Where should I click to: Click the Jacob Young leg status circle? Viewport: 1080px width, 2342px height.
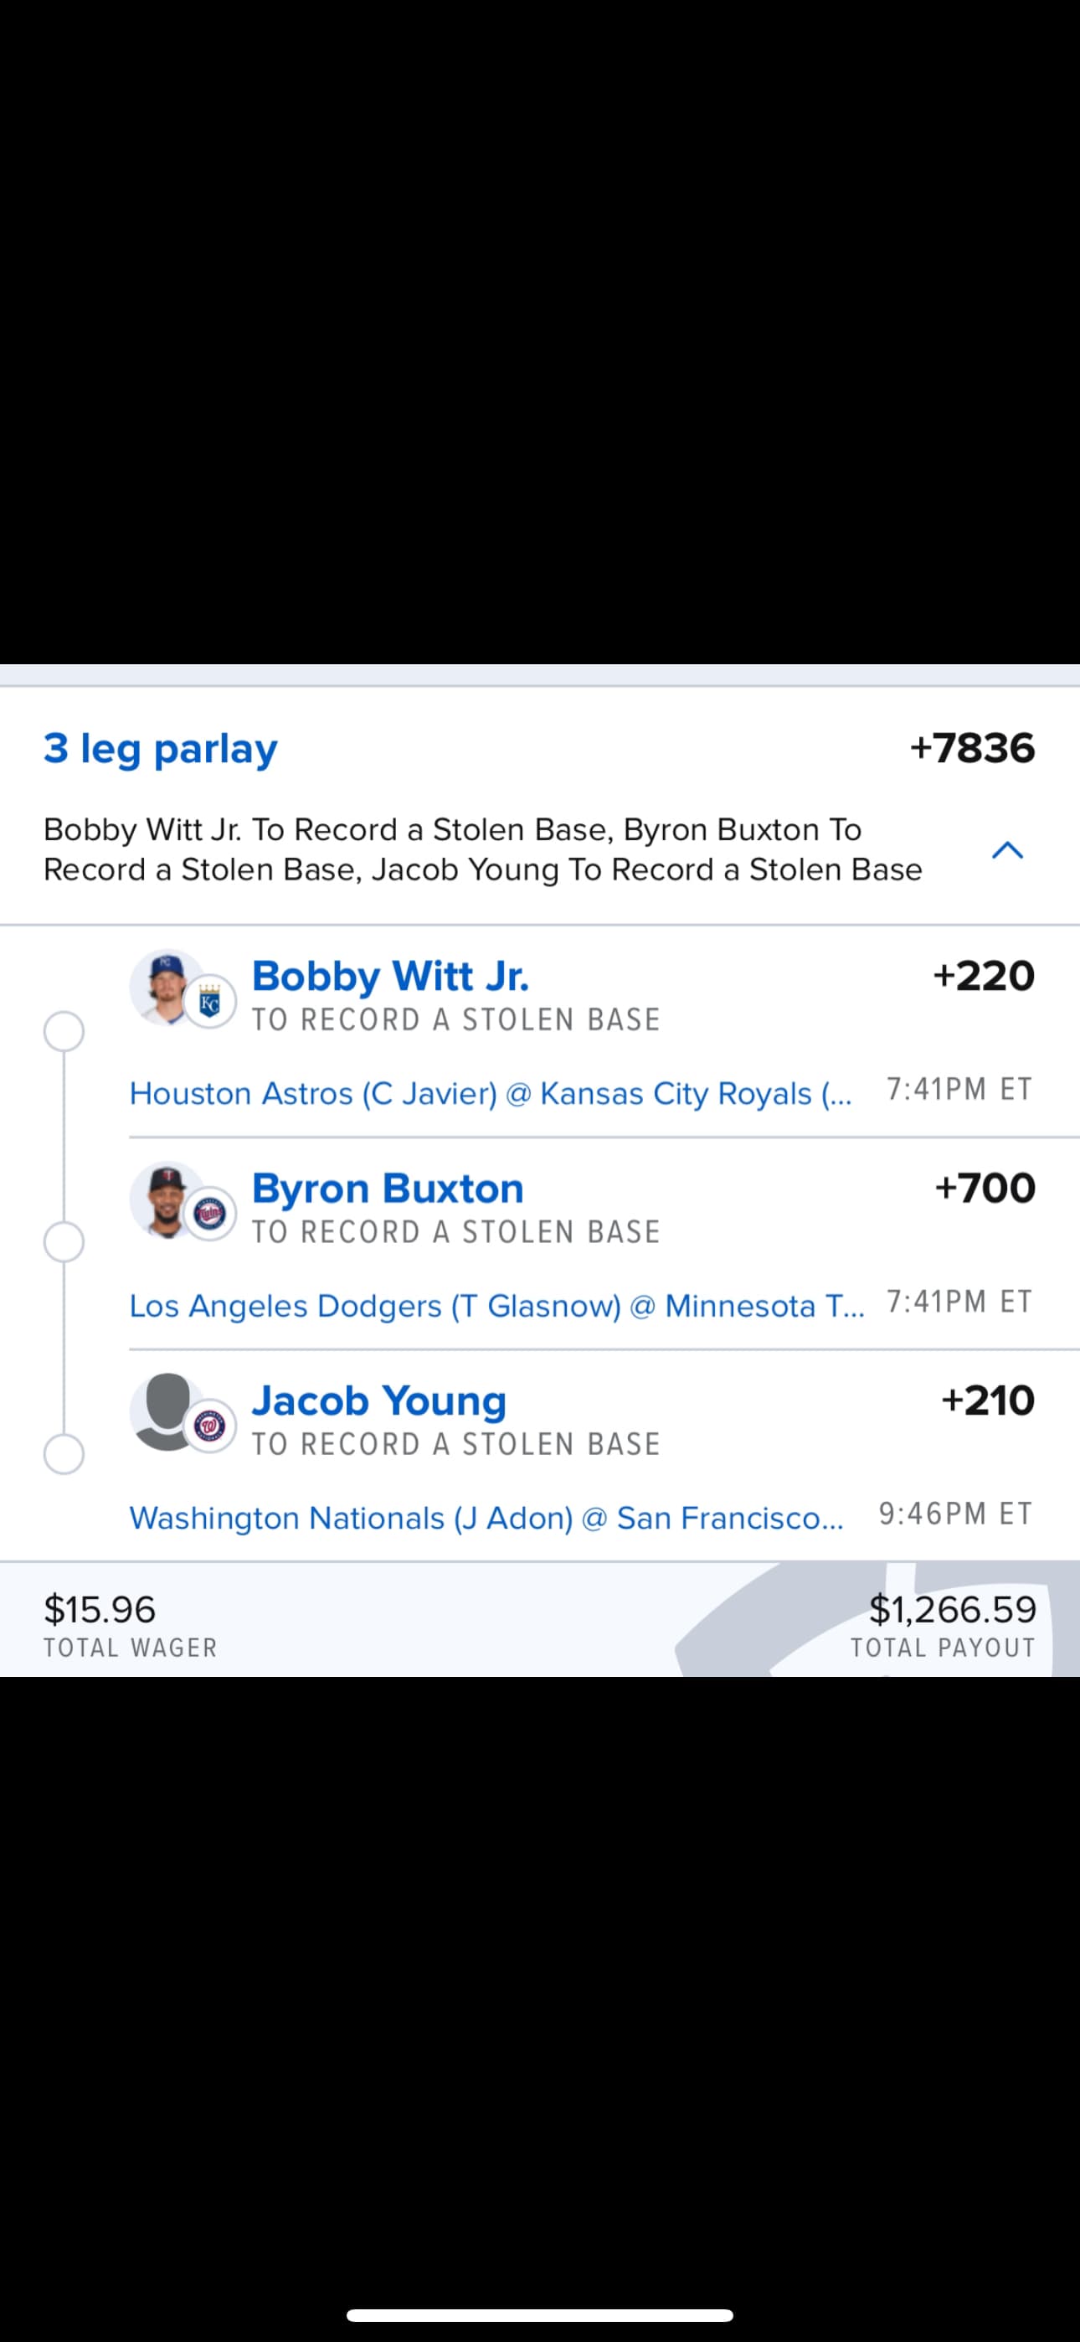coord(64,1454)
